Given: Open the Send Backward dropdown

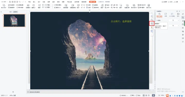Looking at the screenshot, I should click(x=114, y=7).
